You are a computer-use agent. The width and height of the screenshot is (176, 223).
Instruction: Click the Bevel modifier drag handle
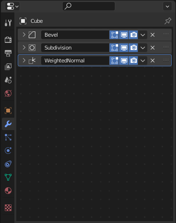166,35
